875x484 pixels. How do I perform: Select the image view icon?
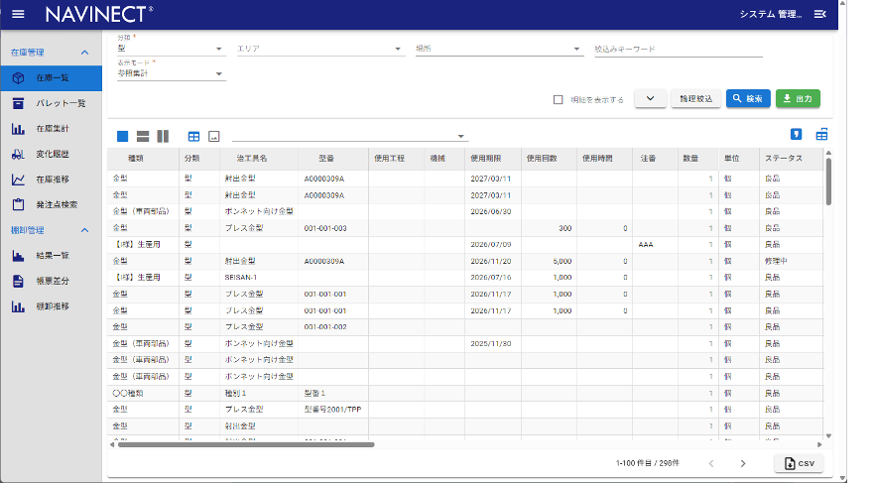(213, 136)
